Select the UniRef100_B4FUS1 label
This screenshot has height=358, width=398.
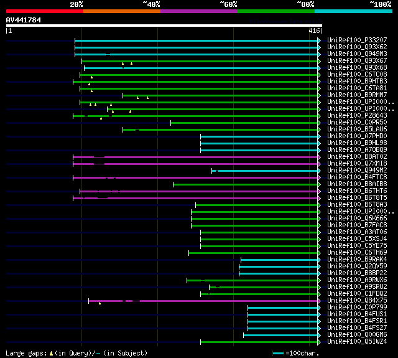point(357,314)
